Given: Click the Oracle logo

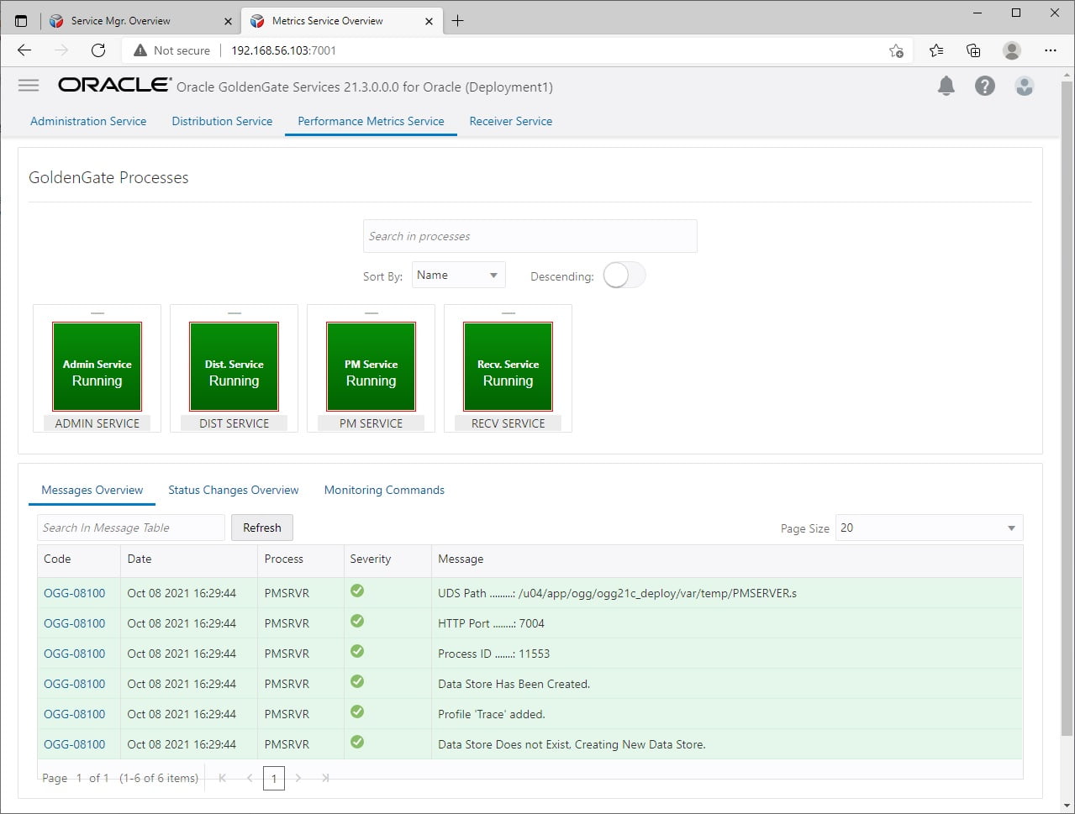Looking at the screenshot, I should 114,85.
